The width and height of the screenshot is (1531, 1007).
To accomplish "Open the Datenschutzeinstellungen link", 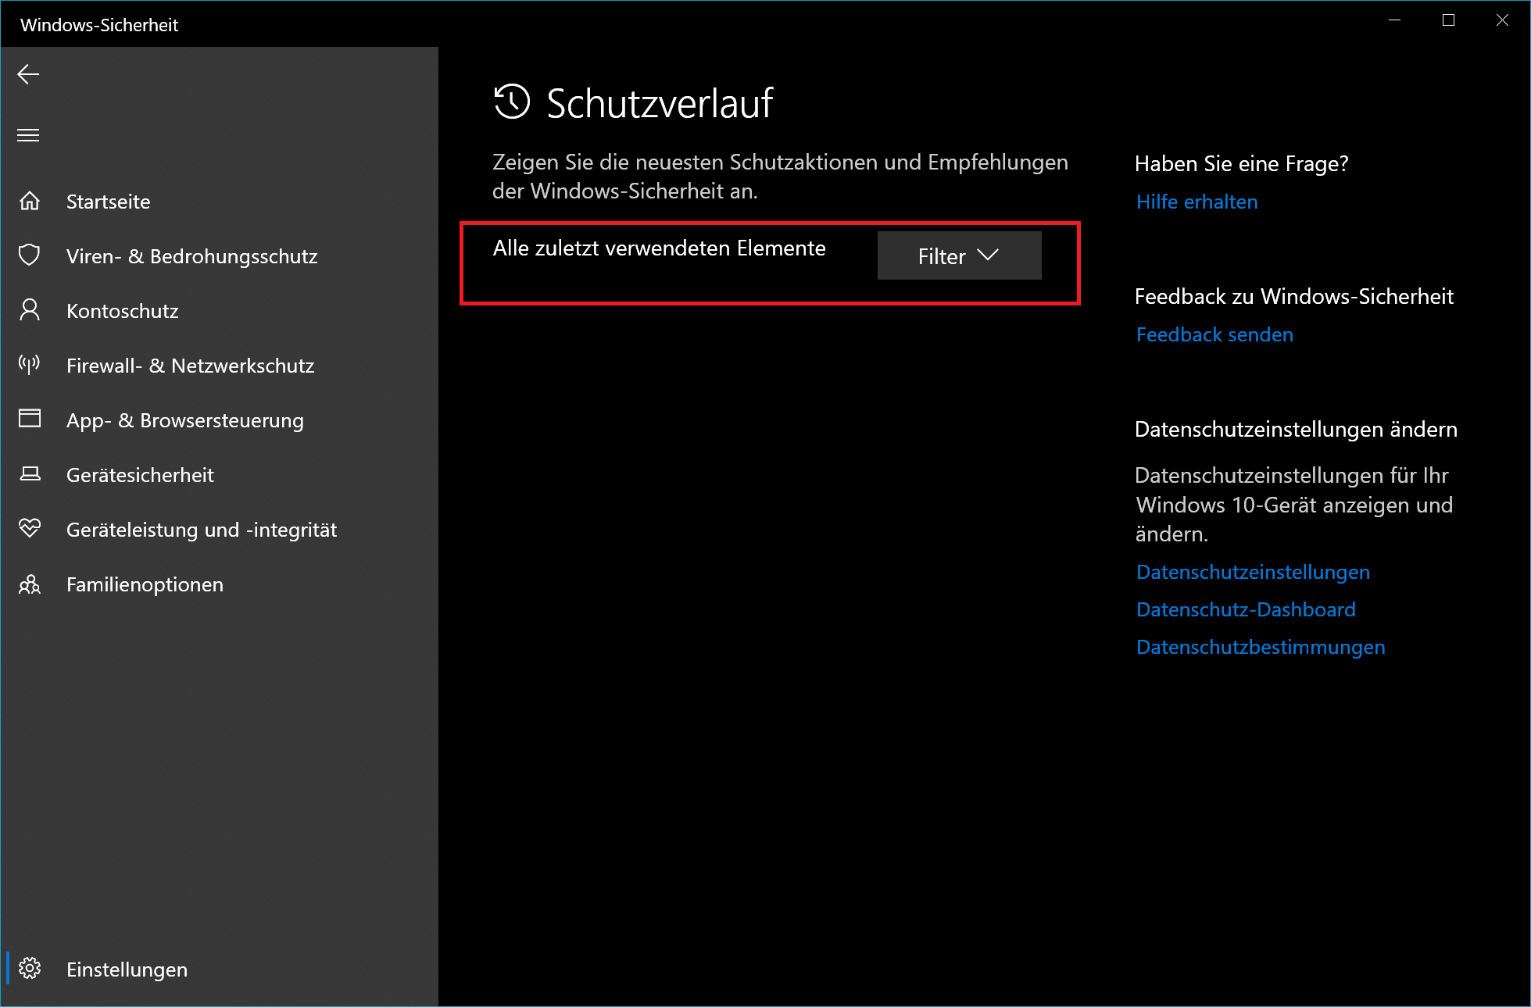I will tap(1253, 573).
